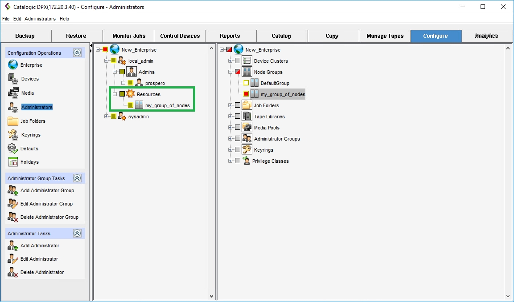This screenshot has width=514, height=302.
Task: Click Defaults in Configuration Operations
Action: click(x=29, y=149)
